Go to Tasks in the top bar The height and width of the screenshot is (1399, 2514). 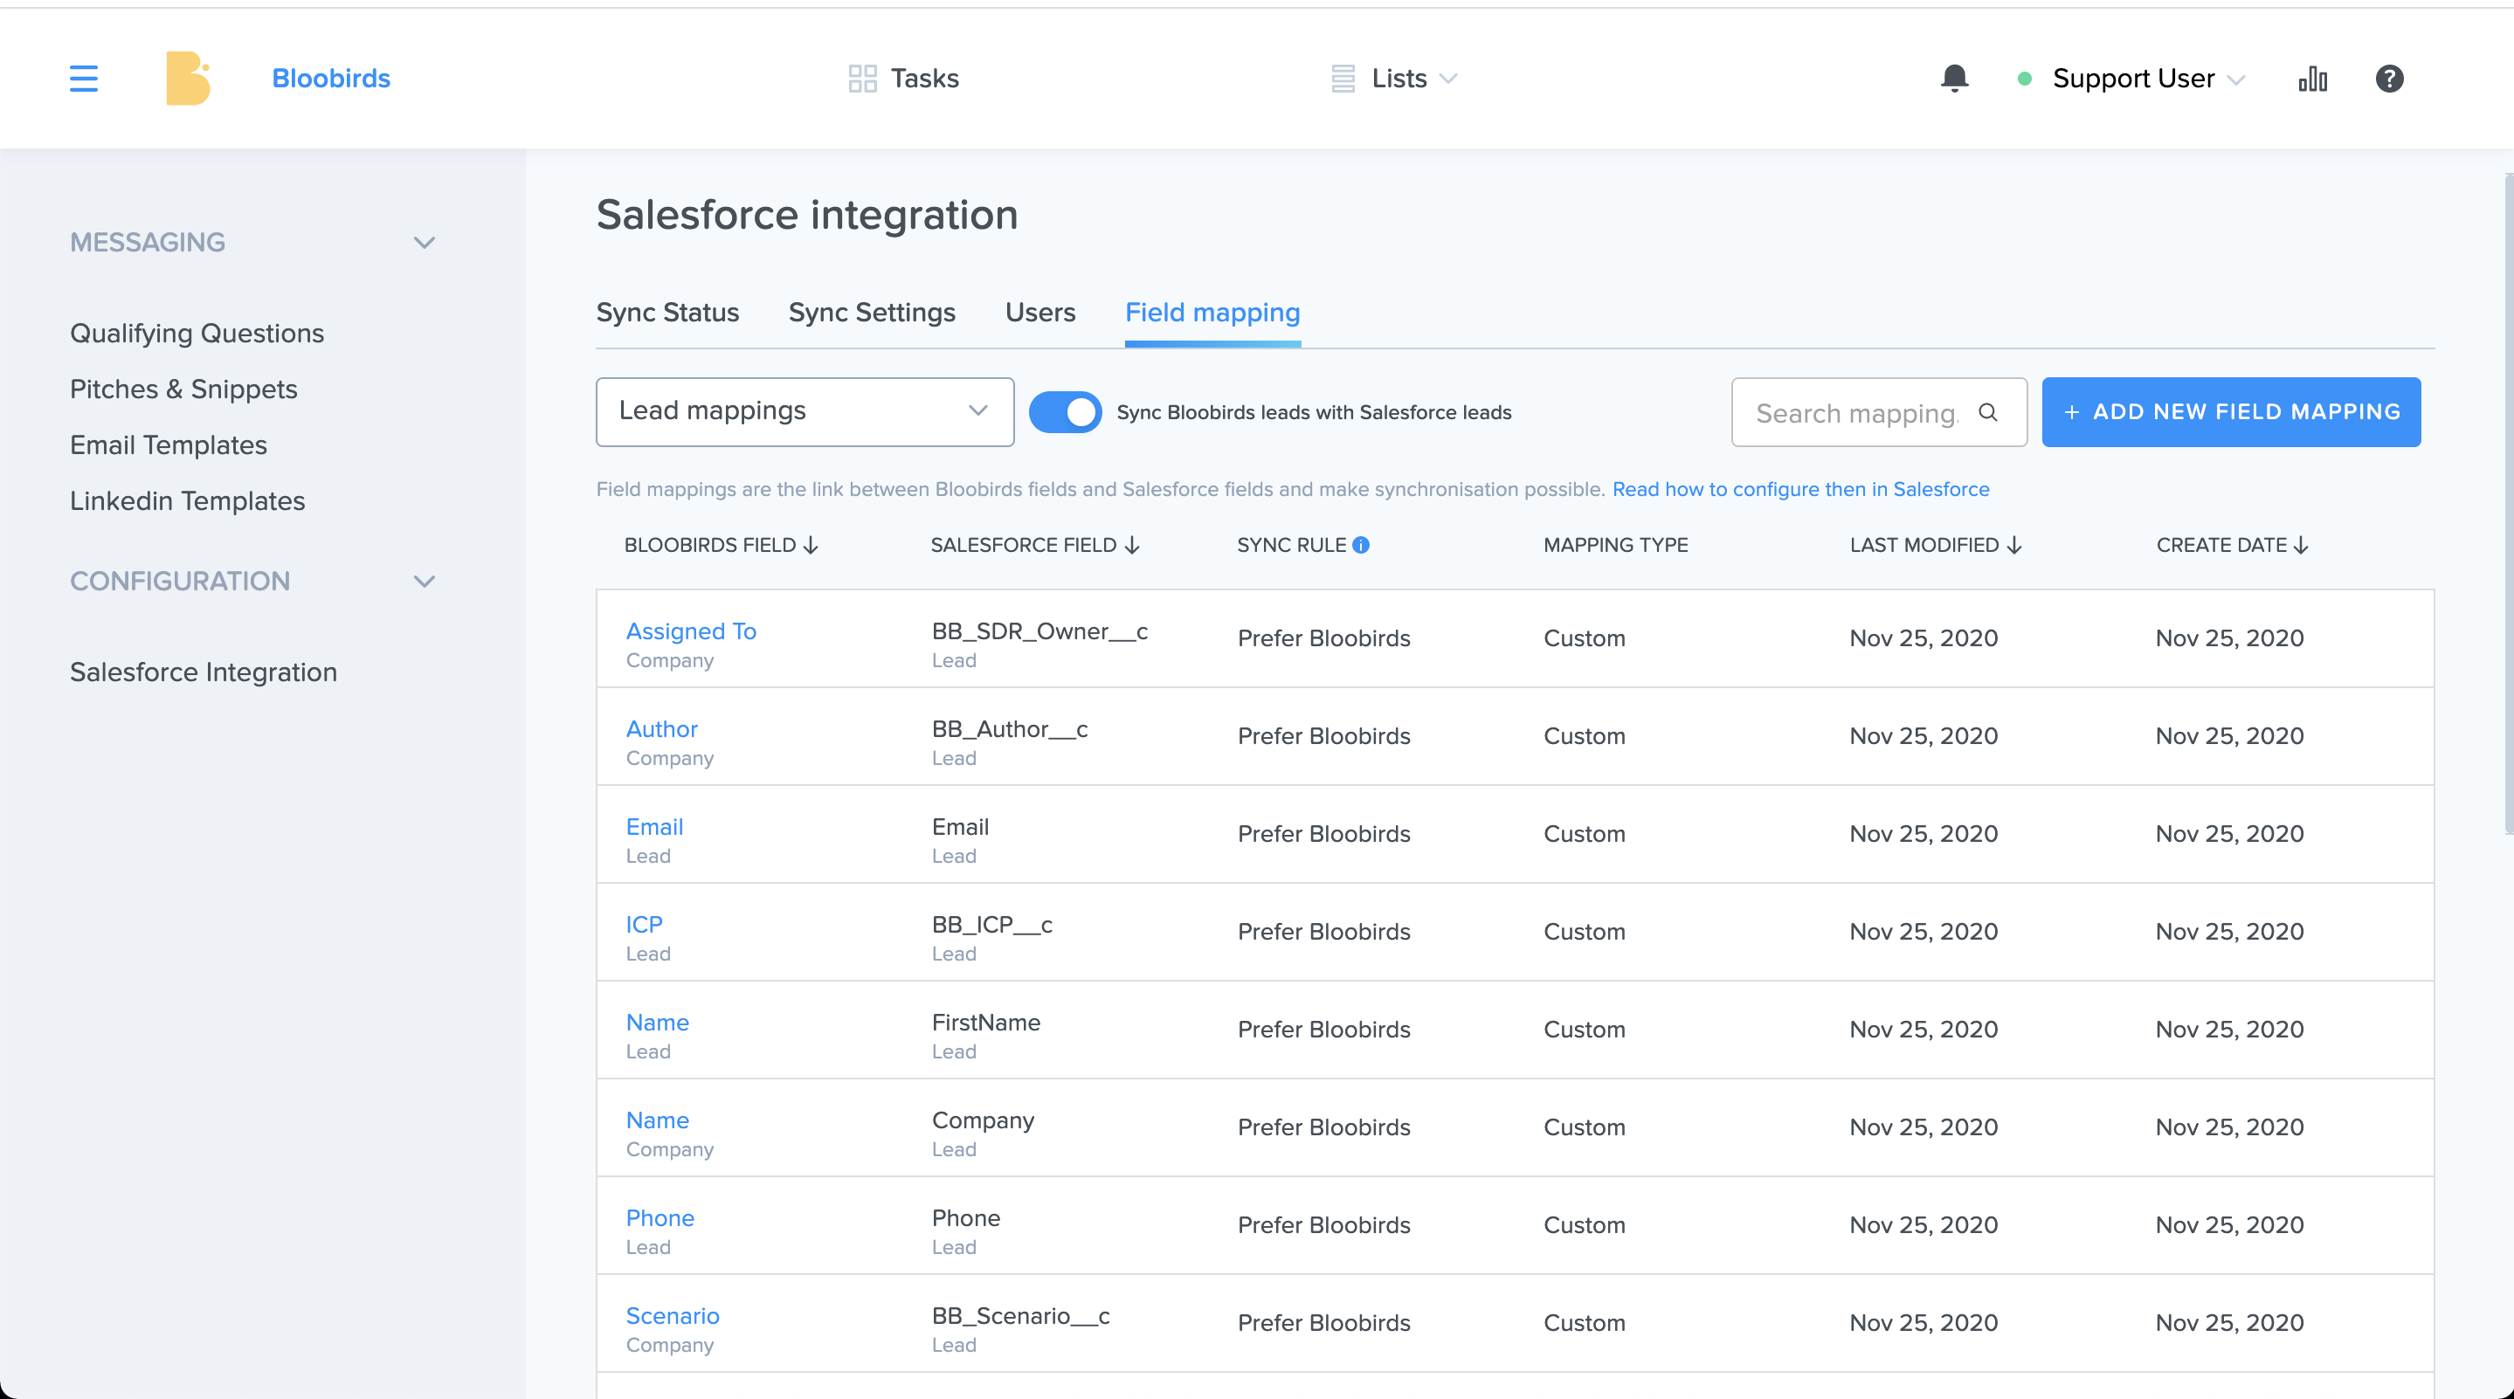pos(924,78)
